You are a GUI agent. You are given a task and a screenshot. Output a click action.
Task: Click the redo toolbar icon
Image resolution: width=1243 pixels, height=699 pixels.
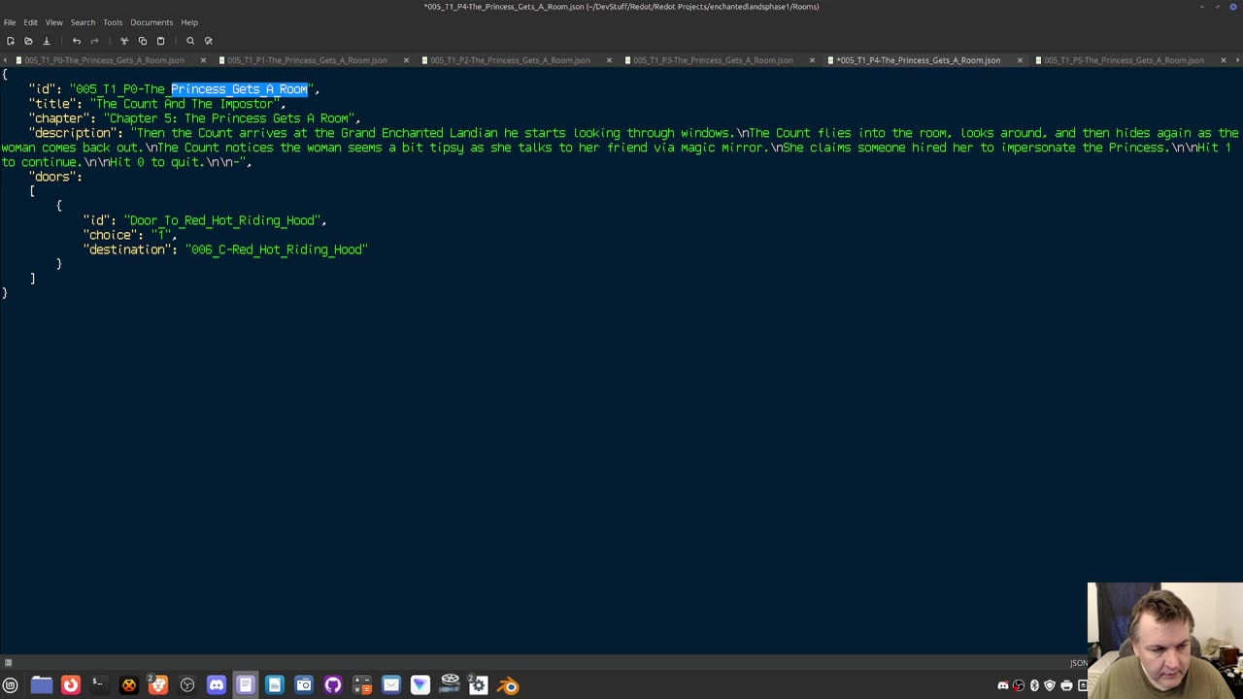[x=94, y=41]
